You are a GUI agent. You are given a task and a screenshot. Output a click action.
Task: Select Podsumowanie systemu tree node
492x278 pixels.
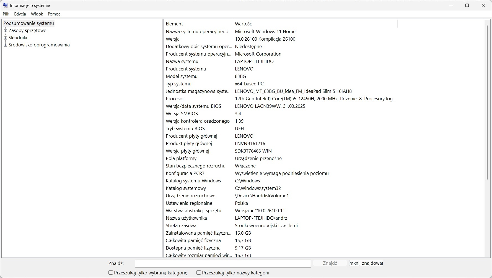coord(29,23)
